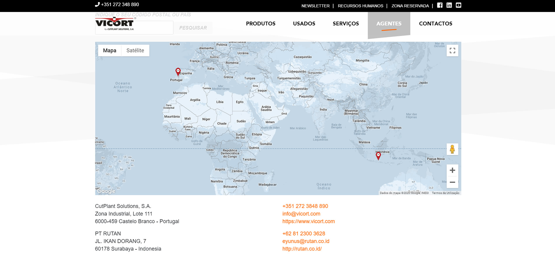
Task: Call +62 81 2300 3628 link
Action: click(x=303, y=233)
